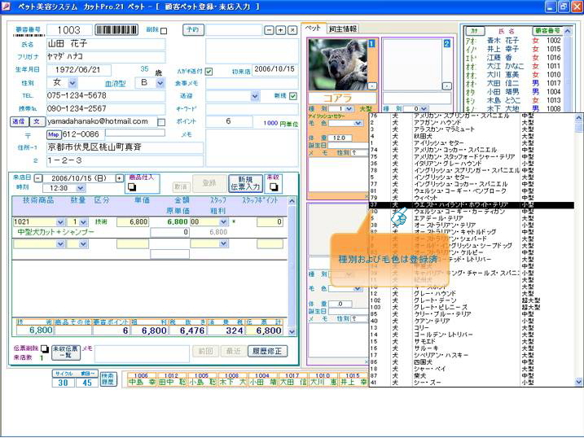
Task: Select ゴールデン・レトリバー in the breed list
Action: (471, 335)
